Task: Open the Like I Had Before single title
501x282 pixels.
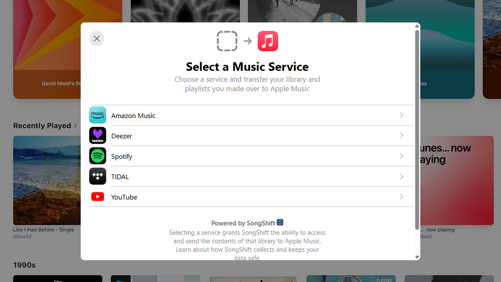Action: 44,230
